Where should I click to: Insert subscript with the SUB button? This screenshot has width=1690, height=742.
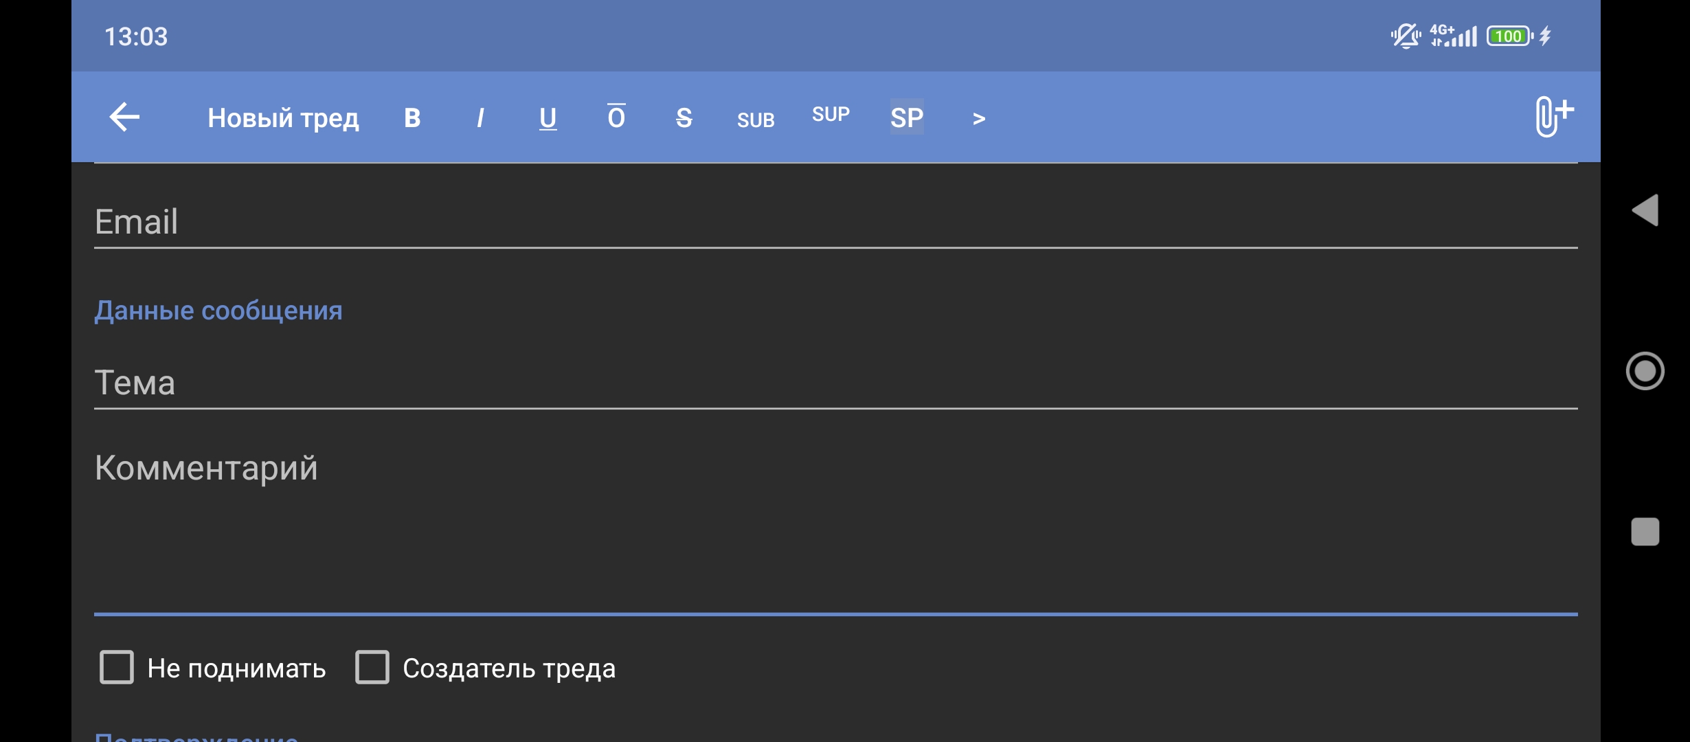[756, 120]
